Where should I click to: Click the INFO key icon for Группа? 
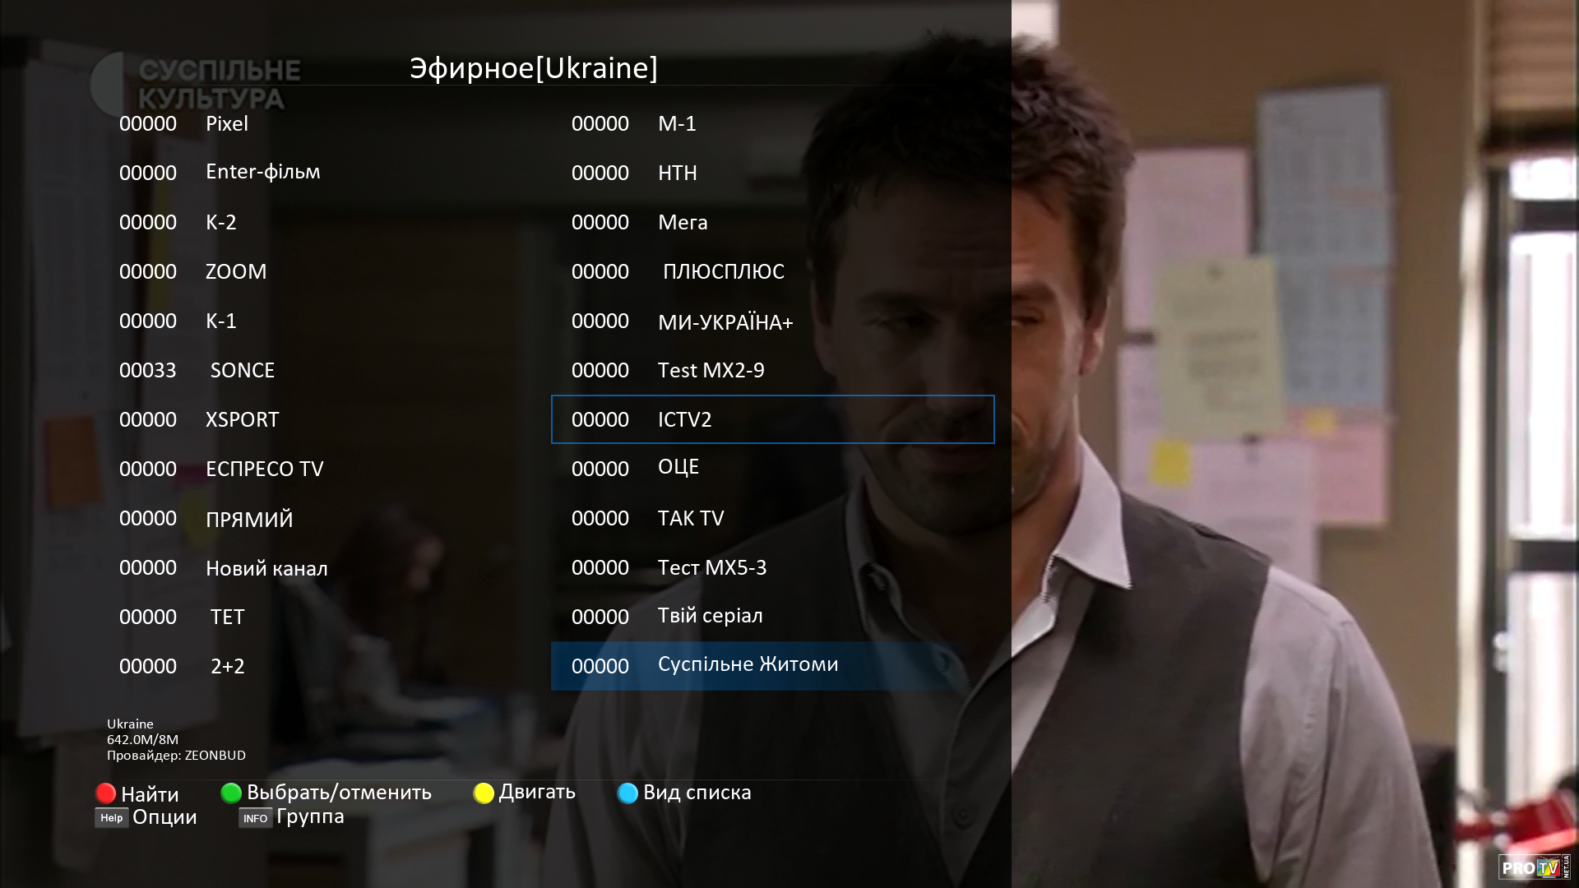(255, 818)
